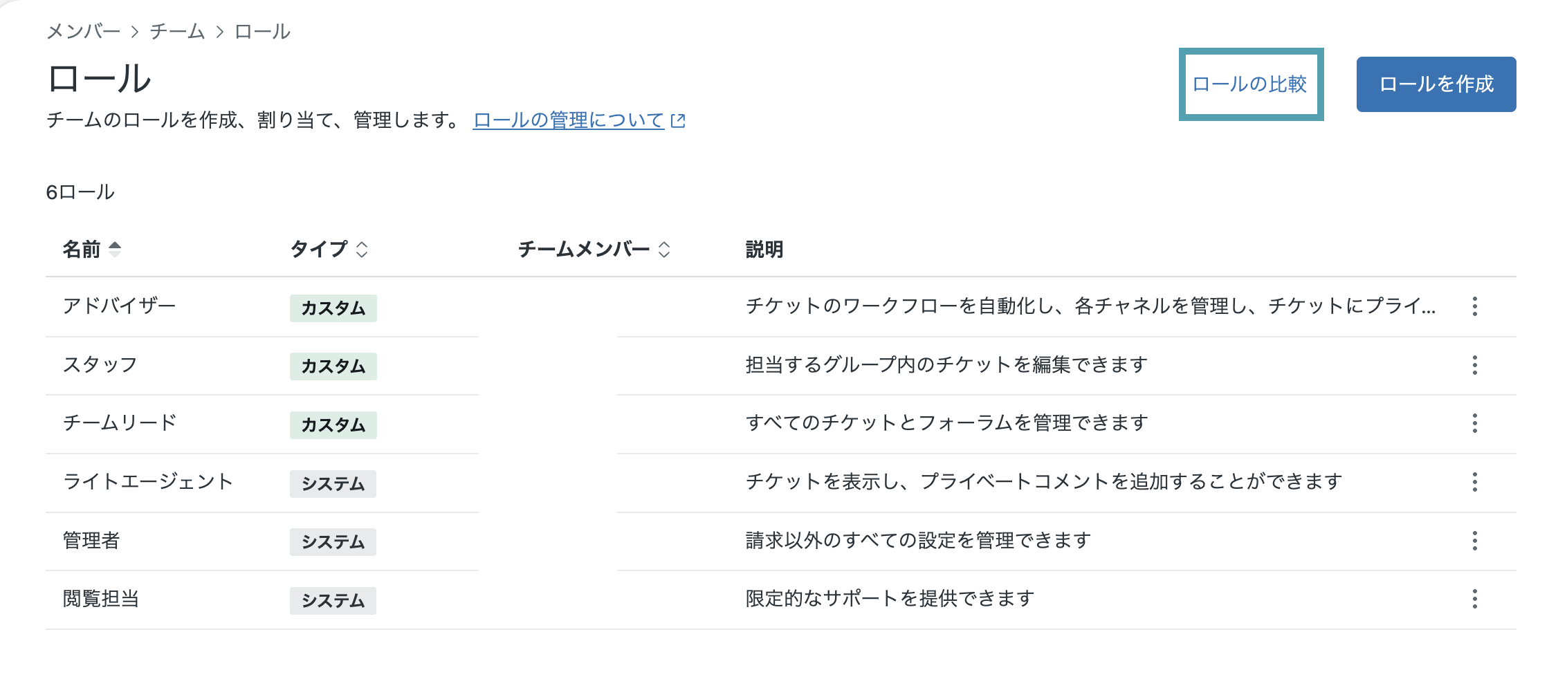
Task: Click ロールの比較 button
Action: point(1251,84)
